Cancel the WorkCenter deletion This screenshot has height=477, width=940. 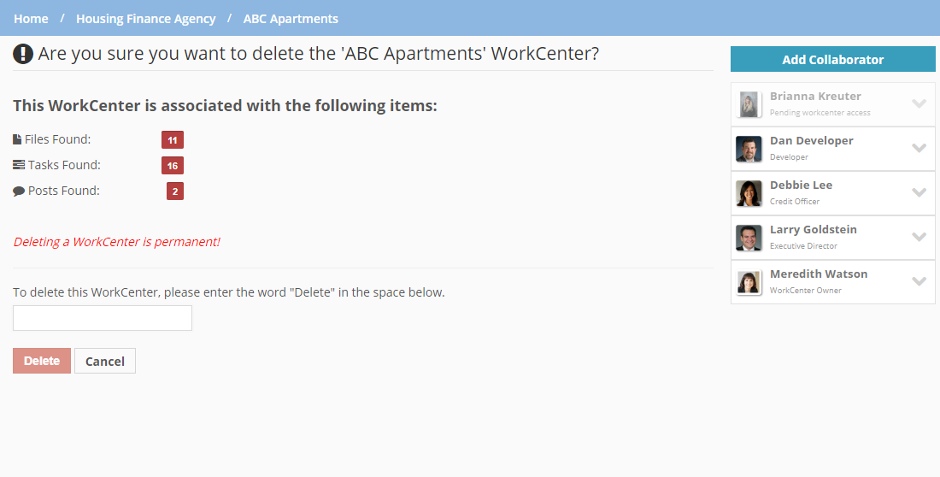[x=105, y=361]
